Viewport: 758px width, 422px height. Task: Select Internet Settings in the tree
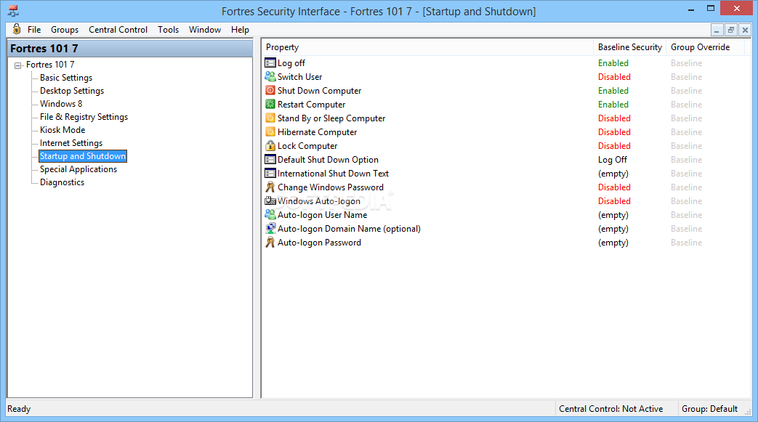[x=71, y=142]
